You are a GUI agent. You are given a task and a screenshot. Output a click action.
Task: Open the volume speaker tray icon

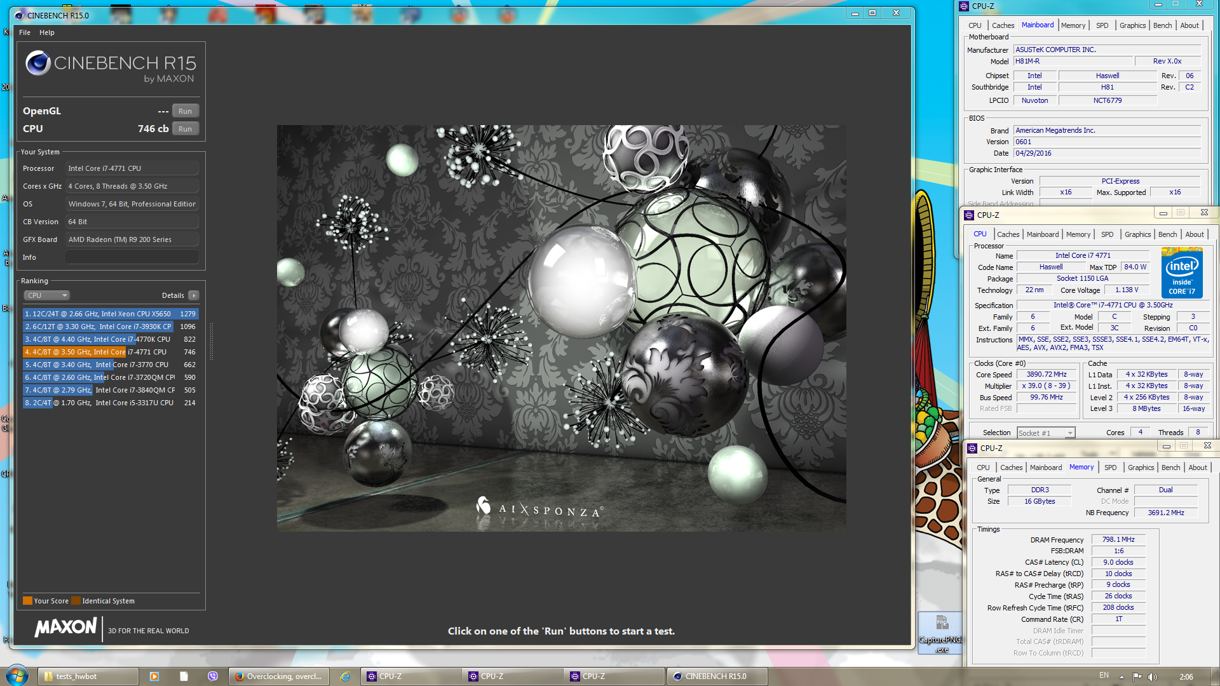(1153, 676)
